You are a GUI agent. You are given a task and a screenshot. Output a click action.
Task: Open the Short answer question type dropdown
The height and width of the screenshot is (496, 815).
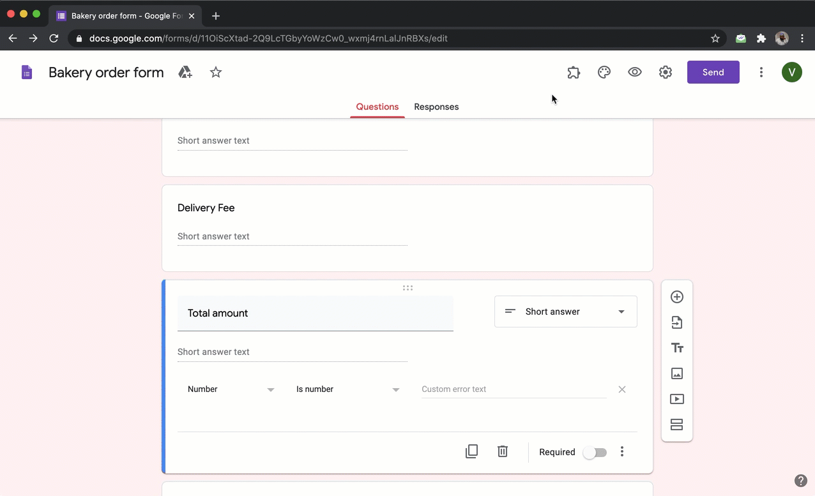pos(565,312)
